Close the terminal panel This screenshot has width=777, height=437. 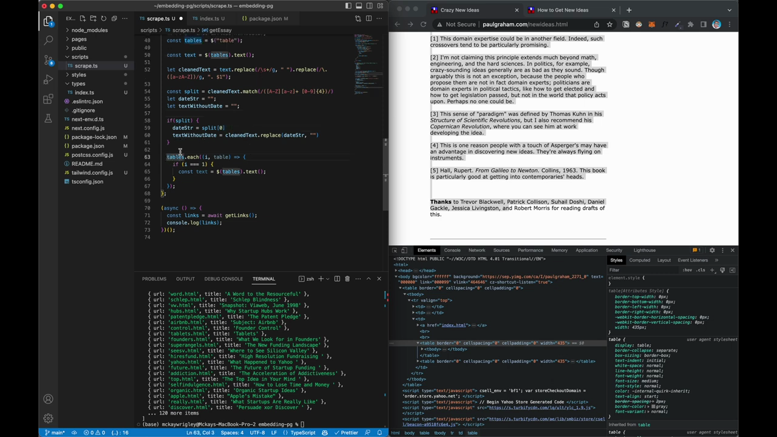click(379, 279)
